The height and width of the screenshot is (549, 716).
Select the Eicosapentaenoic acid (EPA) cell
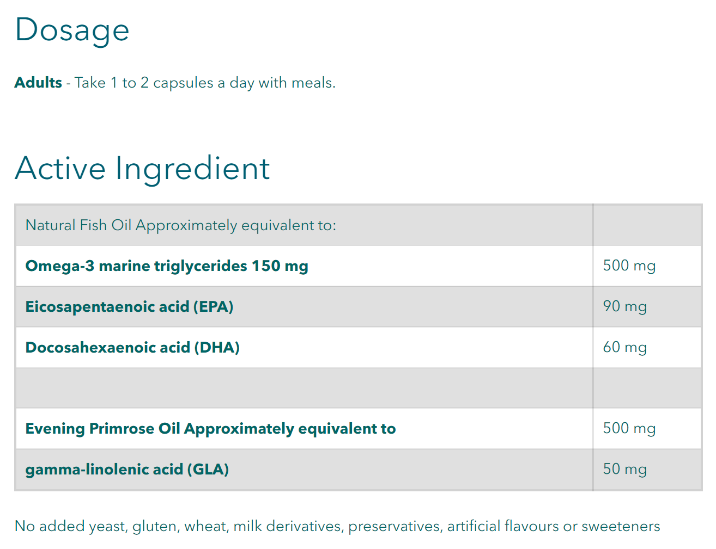point(129,307)
